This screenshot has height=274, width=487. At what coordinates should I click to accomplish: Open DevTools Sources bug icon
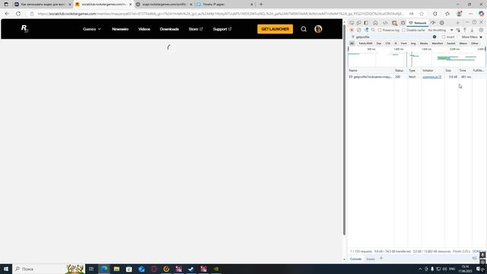coord(403,23)
